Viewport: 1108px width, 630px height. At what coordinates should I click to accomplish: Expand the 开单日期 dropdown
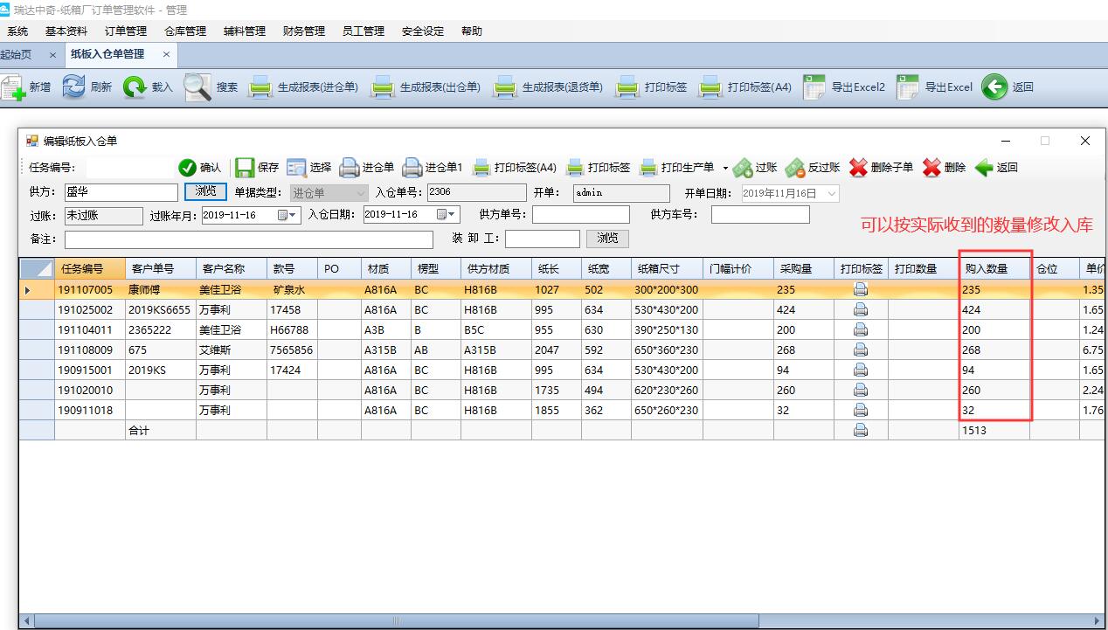click(x=832, y=193)
